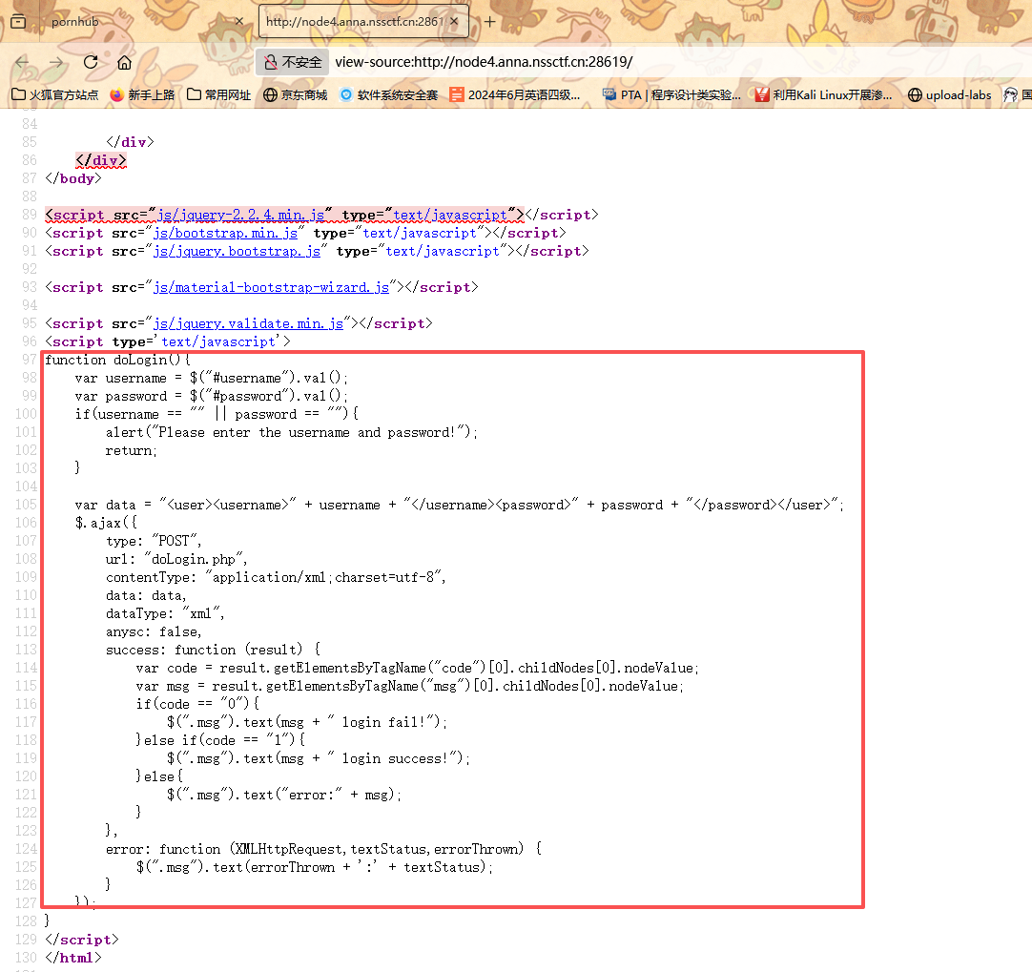The width and height of the screenshot is (1032, 972).
Task: Focus the view-source URL address field
Action: [x=572, y=62]
